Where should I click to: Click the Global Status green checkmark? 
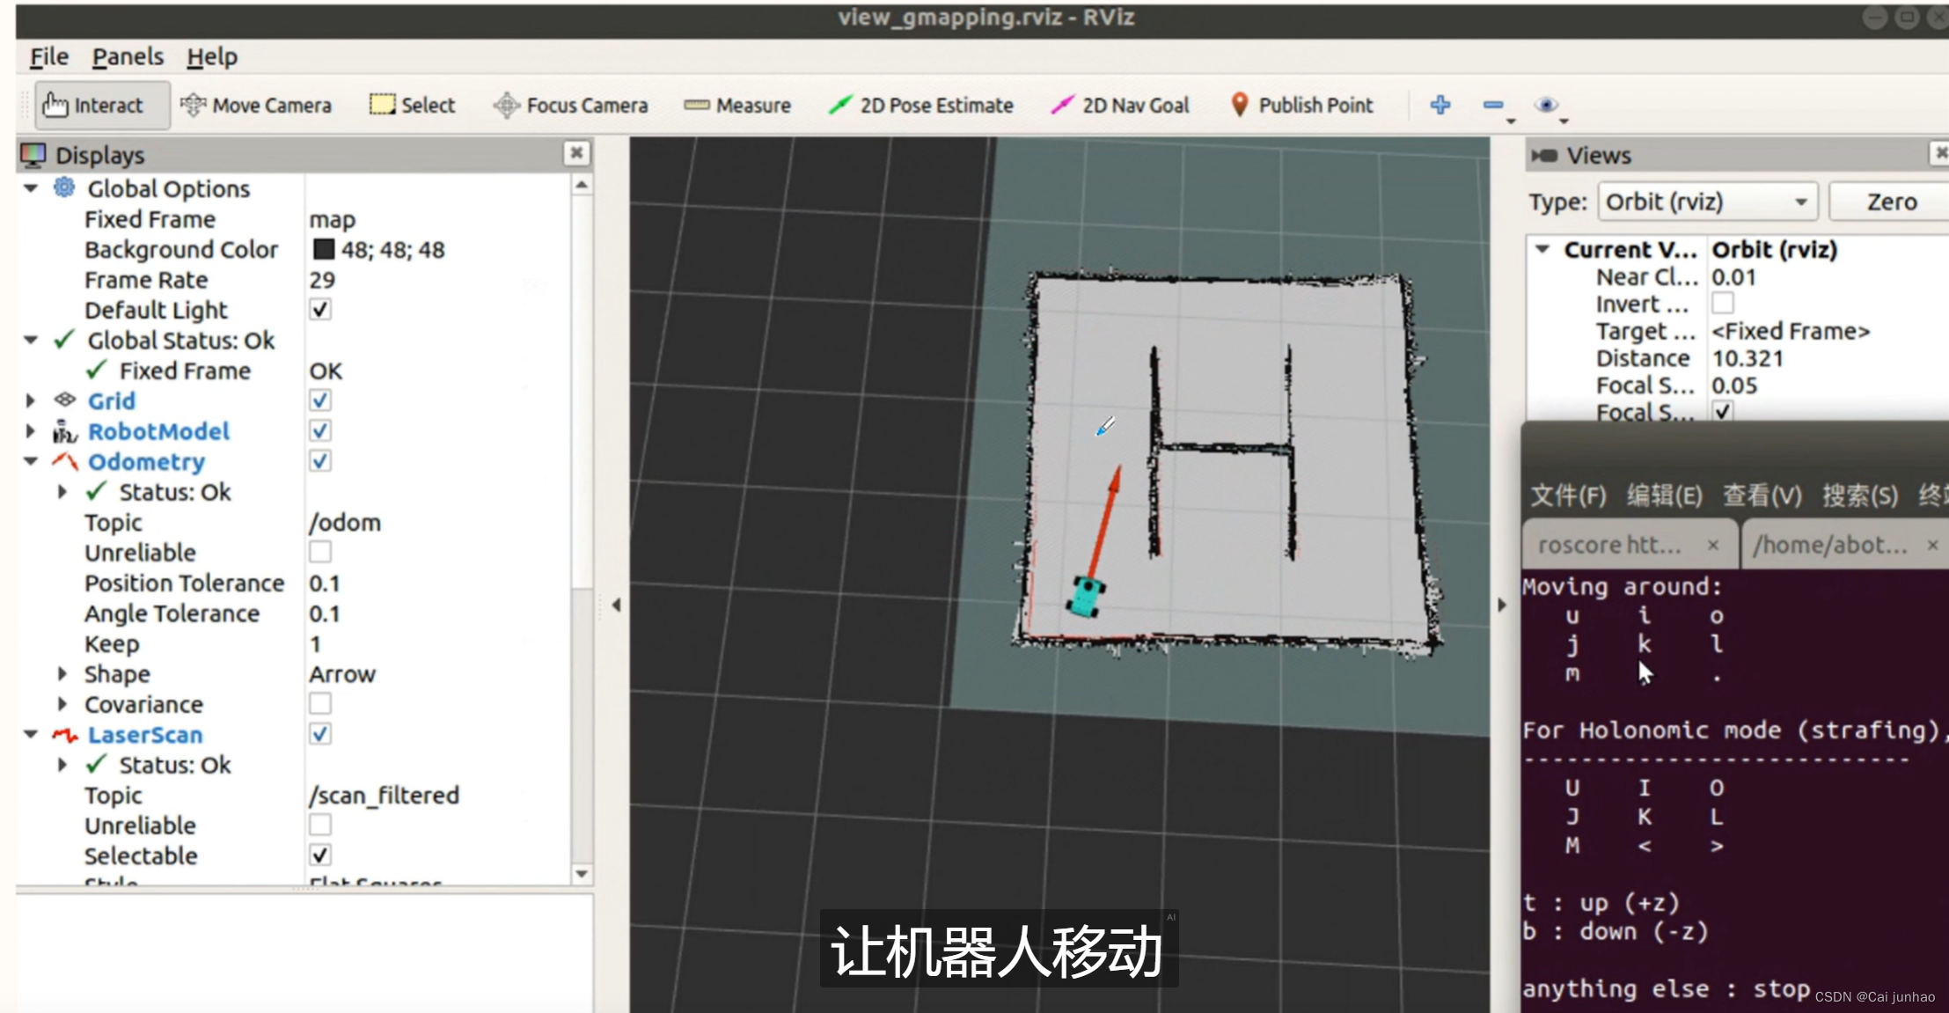[63, 340]
